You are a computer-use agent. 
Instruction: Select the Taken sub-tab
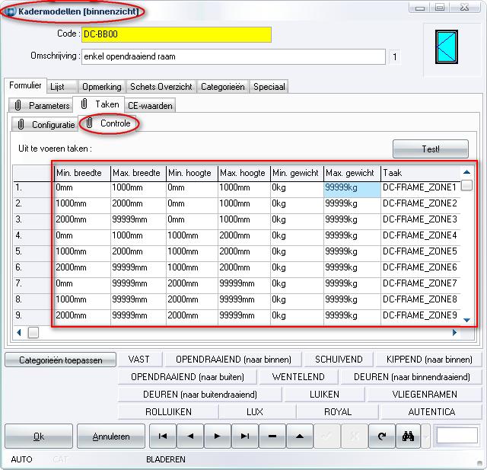(99, 104)
